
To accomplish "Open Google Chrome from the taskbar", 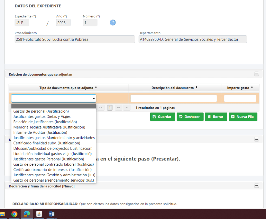I will [x=14, y=214].
